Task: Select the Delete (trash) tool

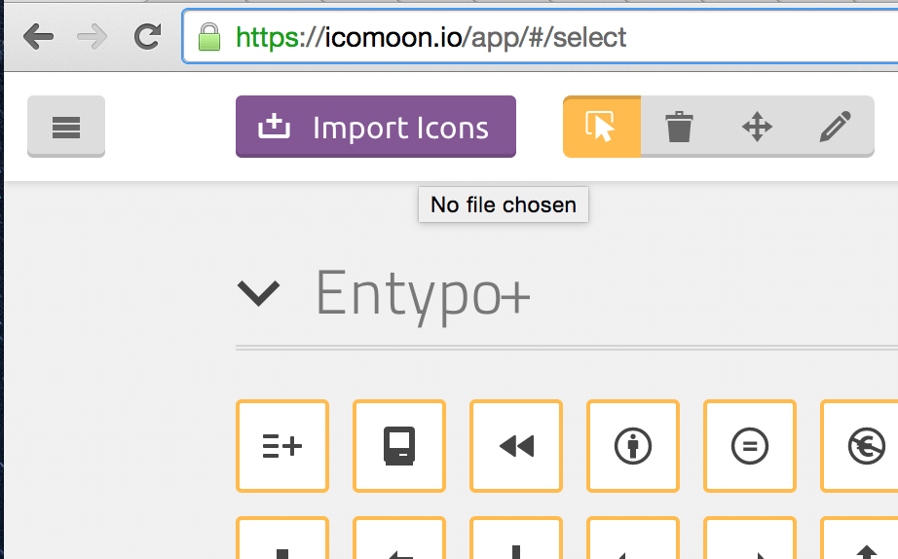Action: pos(679,127)
